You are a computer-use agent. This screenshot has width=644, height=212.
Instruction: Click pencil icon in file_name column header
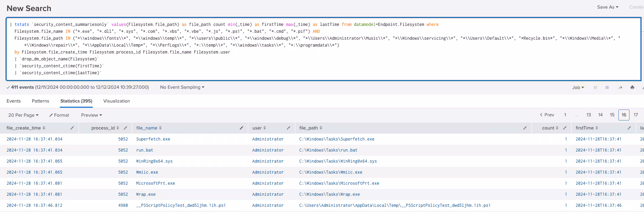tap(241, 128)
